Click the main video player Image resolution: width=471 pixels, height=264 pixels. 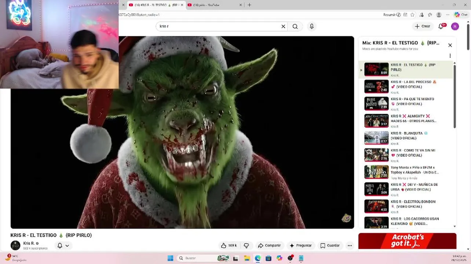click(x=182, y=132)
